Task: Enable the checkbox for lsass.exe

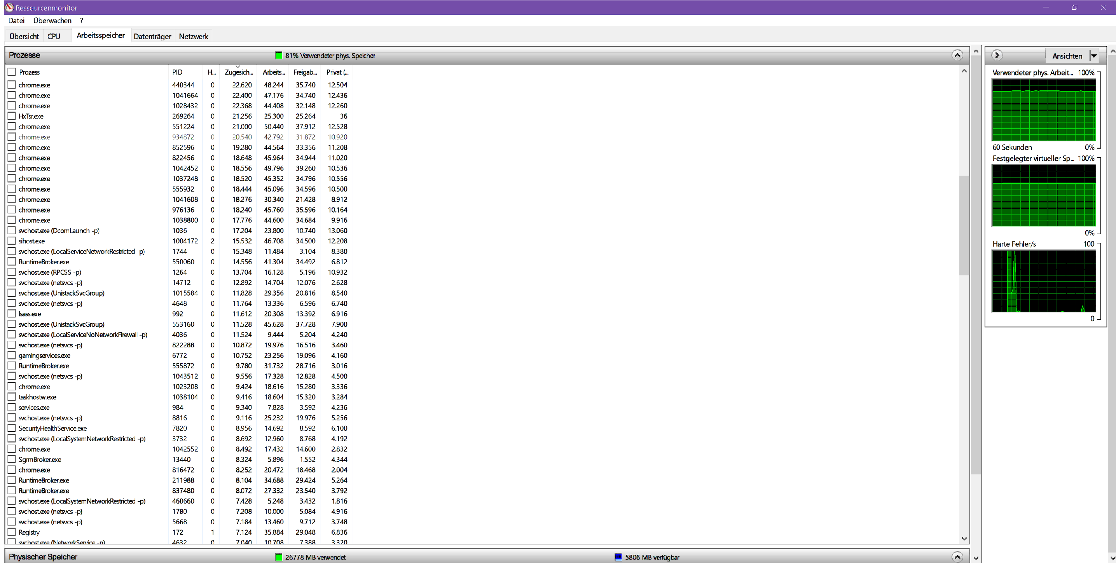Action: 12,314
